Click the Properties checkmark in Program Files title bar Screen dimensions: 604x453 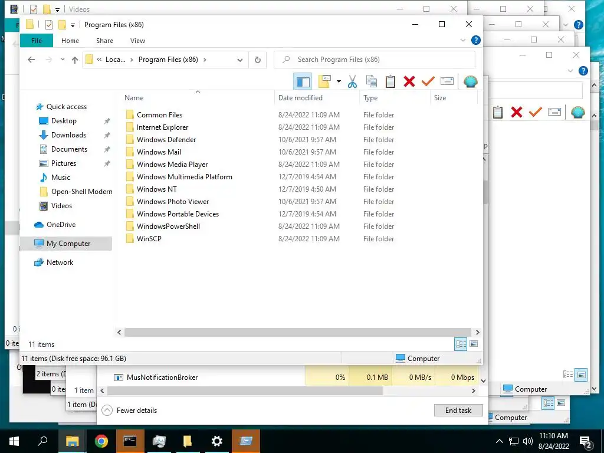49,25
